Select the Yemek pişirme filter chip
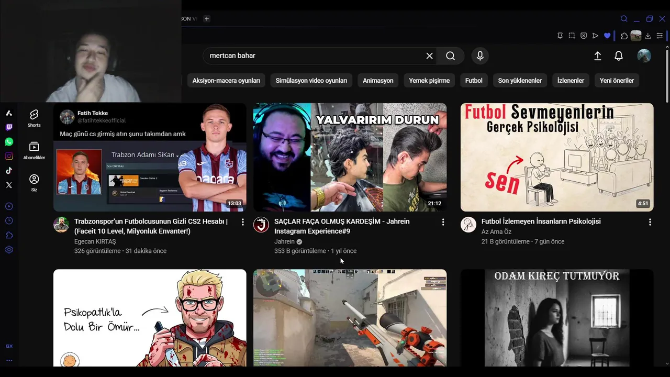The image size is (670, 377). (x=429, y=81)
